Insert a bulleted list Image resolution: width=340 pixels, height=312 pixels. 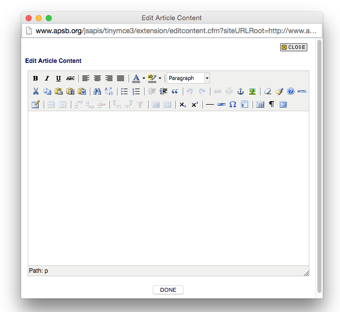click(124, 92)
